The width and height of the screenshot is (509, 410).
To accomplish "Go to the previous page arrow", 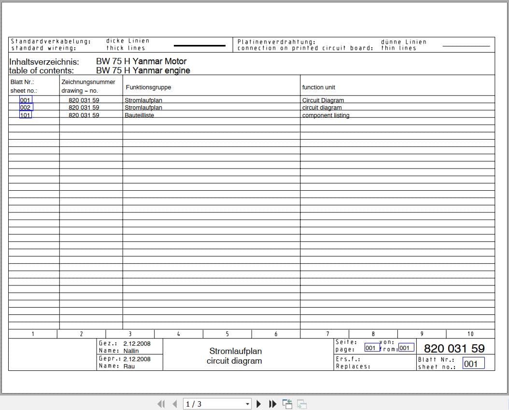I will (x=175, y=404).
